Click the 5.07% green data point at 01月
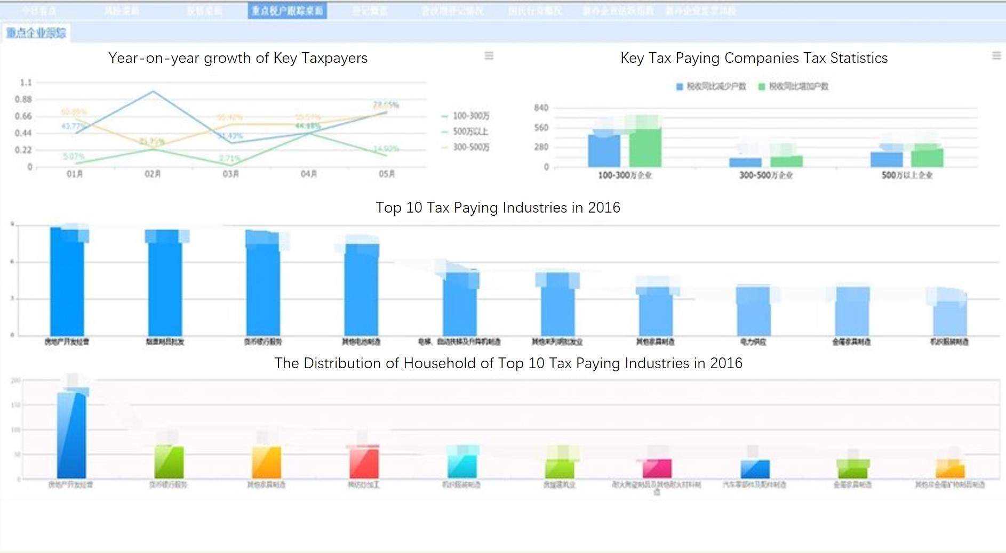Image resolution: width=1006 pixels, height=553 pixels. tap(75, 162)
